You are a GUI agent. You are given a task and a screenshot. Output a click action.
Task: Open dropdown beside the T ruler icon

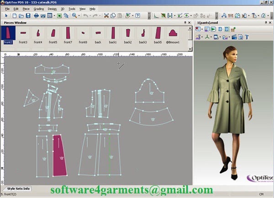point(258,16)
